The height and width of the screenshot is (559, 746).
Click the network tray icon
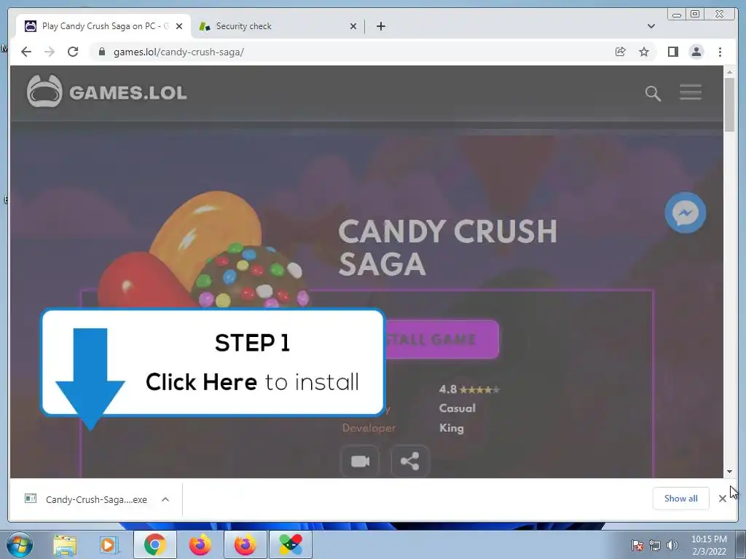(x=655, y=545)
